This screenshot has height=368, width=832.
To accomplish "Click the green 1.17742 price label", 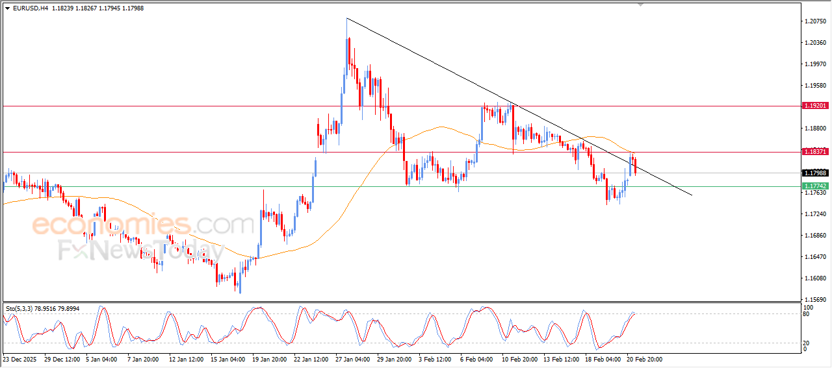I will [x=814, y=186].
